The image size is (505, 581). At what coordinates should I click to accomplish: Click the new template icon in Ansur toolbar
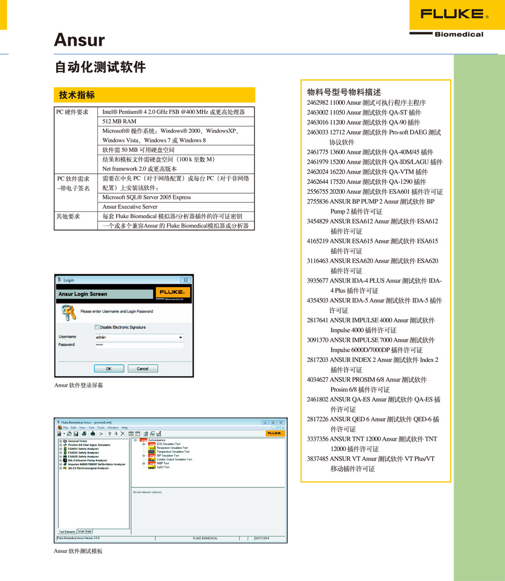coord(59,434)
